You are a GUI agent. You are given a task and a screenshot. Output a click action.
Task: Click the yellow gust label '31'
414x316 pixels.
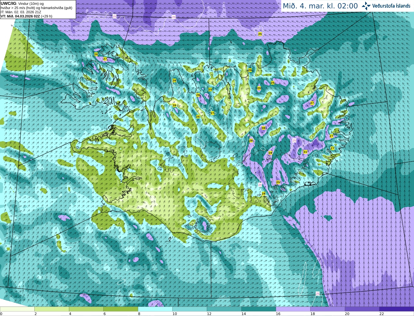point(305,152)
